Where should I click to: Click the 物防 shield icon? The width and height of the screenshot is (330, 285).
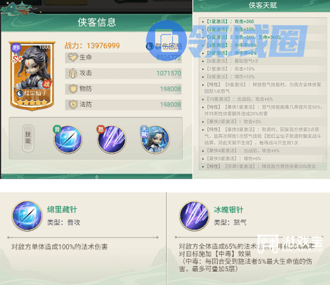(x=73, y=89)
